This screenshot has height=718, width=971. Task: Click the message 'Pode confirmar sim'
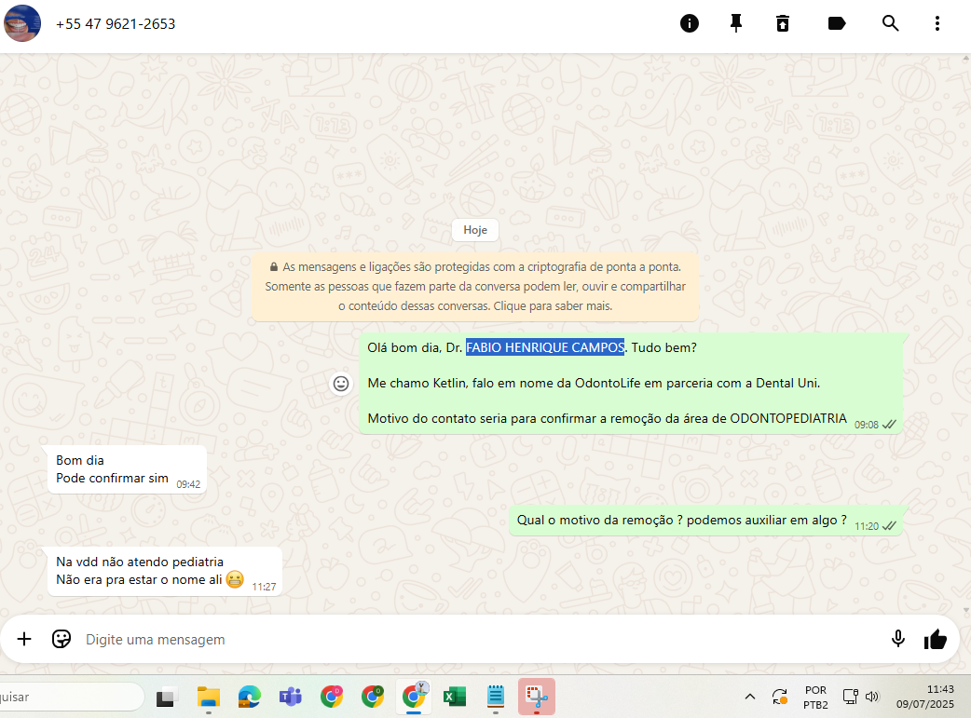pos(112,478)
